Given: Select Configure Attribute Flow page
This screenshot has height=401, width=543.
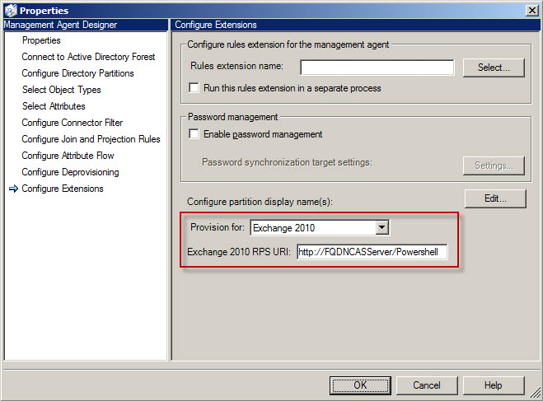Looking at the screenshot, I should pyautogui.click(x=68, y=156).
